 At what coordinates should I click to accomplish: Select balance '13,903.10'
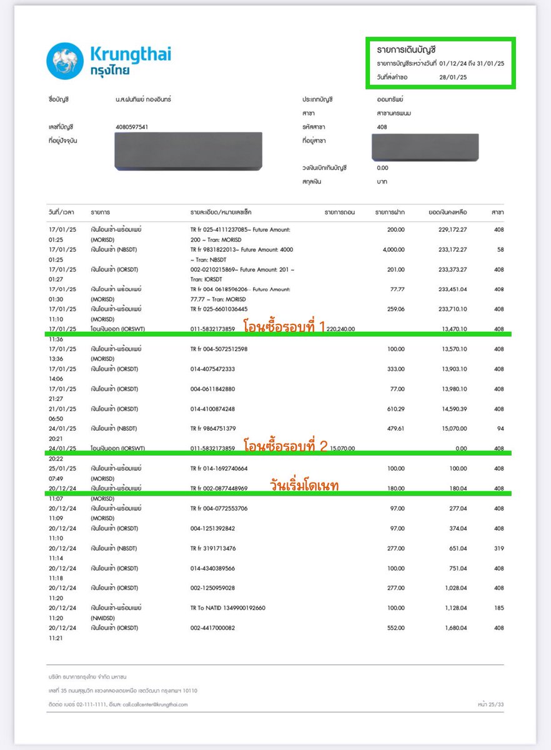[454, 369]
